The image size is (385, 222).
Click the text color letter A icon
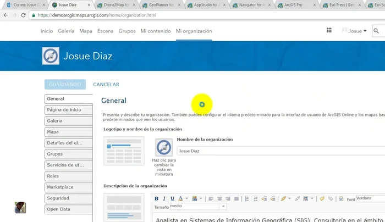pos(180,198)
